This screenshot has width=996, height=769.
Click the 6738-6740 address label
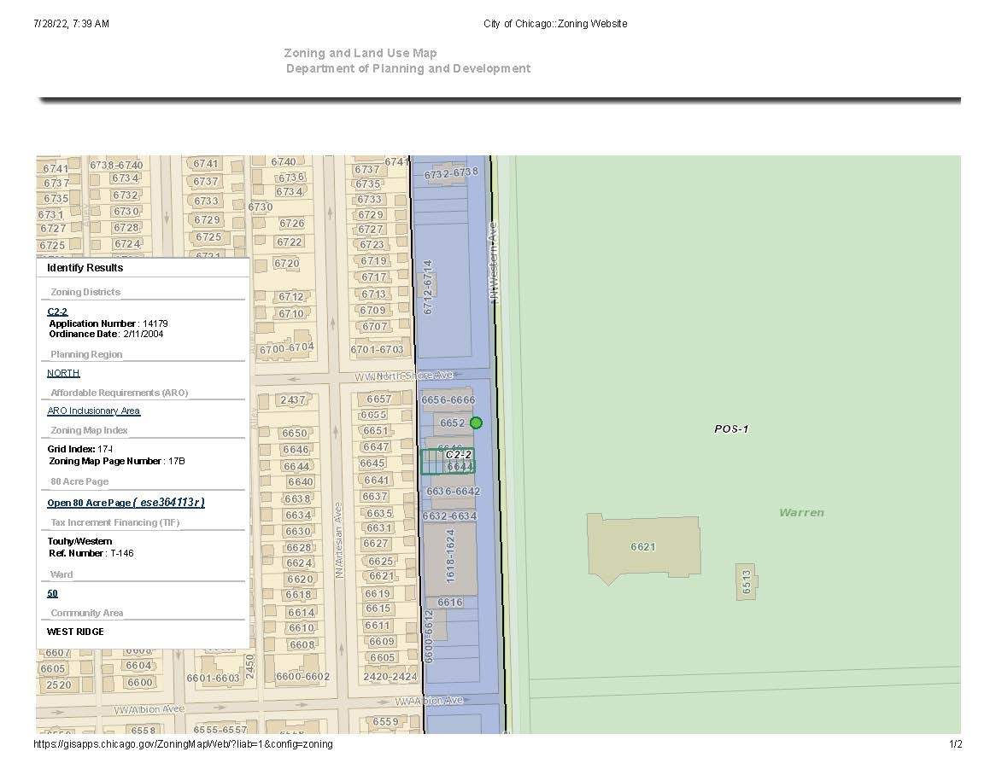point(116,165)
